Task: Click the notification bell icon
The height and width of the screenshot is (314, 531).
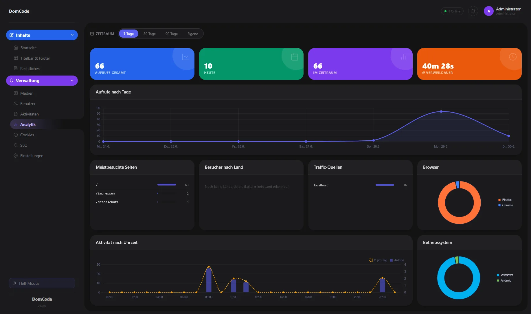Action: pos(473,11)
